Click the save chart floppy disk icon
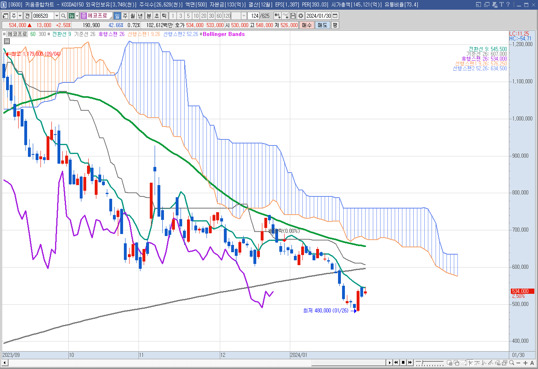 point(293,16)
